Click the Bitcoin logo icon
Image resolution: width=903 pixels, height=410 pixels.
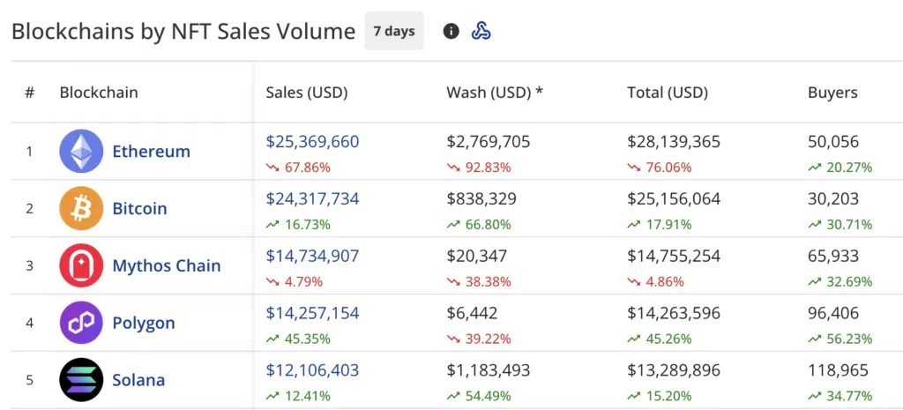(x=81, y=209)
